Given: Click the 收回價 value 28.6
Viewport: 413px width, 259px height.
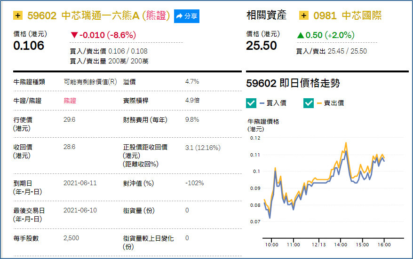Looking at the screenshot, I should (69, 147).
